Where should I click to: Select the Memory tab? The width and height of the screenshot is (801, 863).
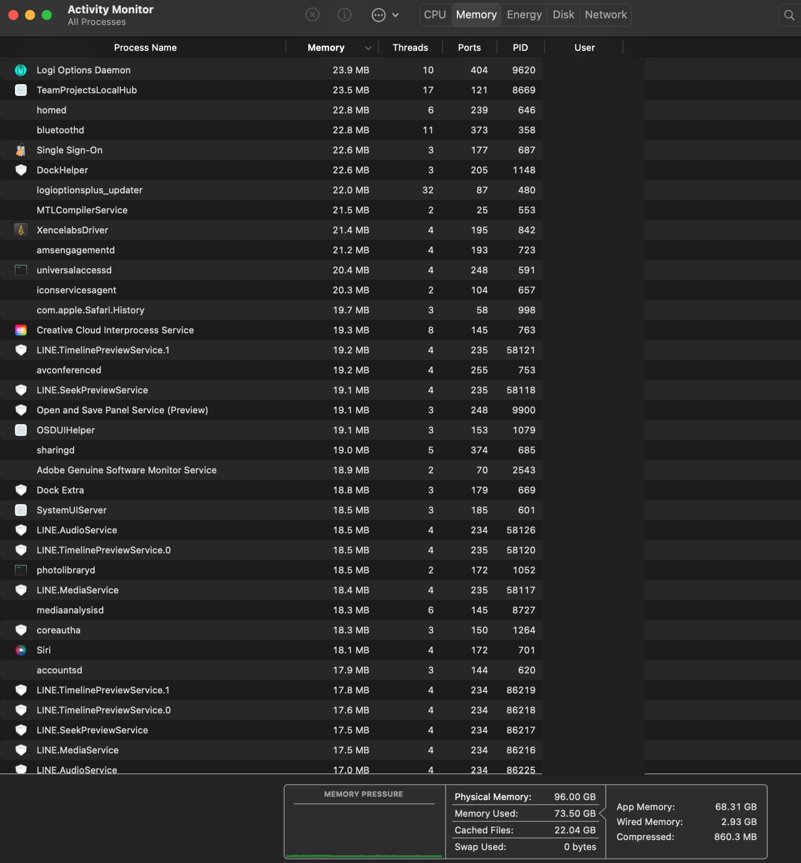(476, 15)
